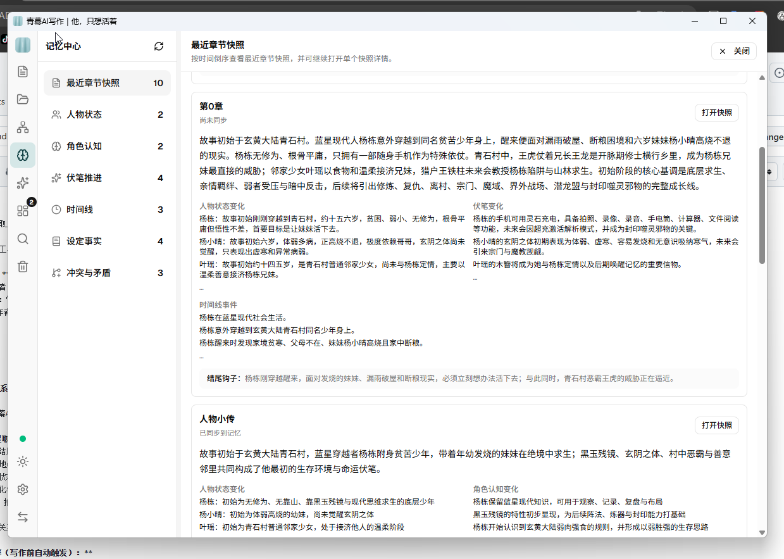Open the folder icon in sidebar
The image size is (784, 559).
click(23, 99)
